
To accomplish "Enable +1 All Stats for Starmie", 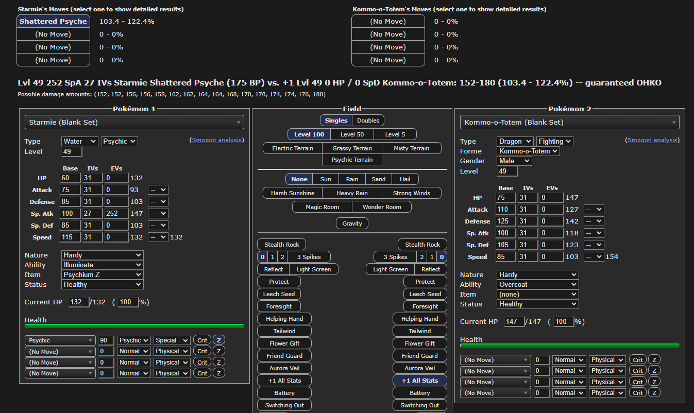I will click(284, 381).
